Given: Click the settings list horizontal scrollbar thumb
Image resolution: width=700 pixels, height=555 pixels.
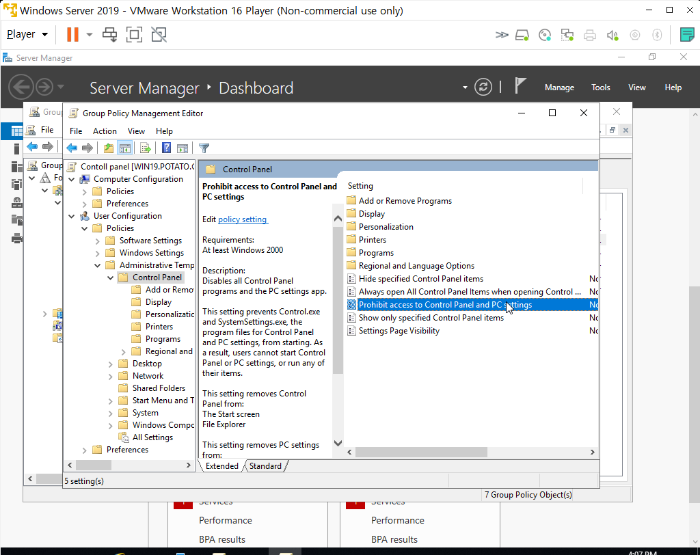Looking at the screenshot, I should click(421, 452).
